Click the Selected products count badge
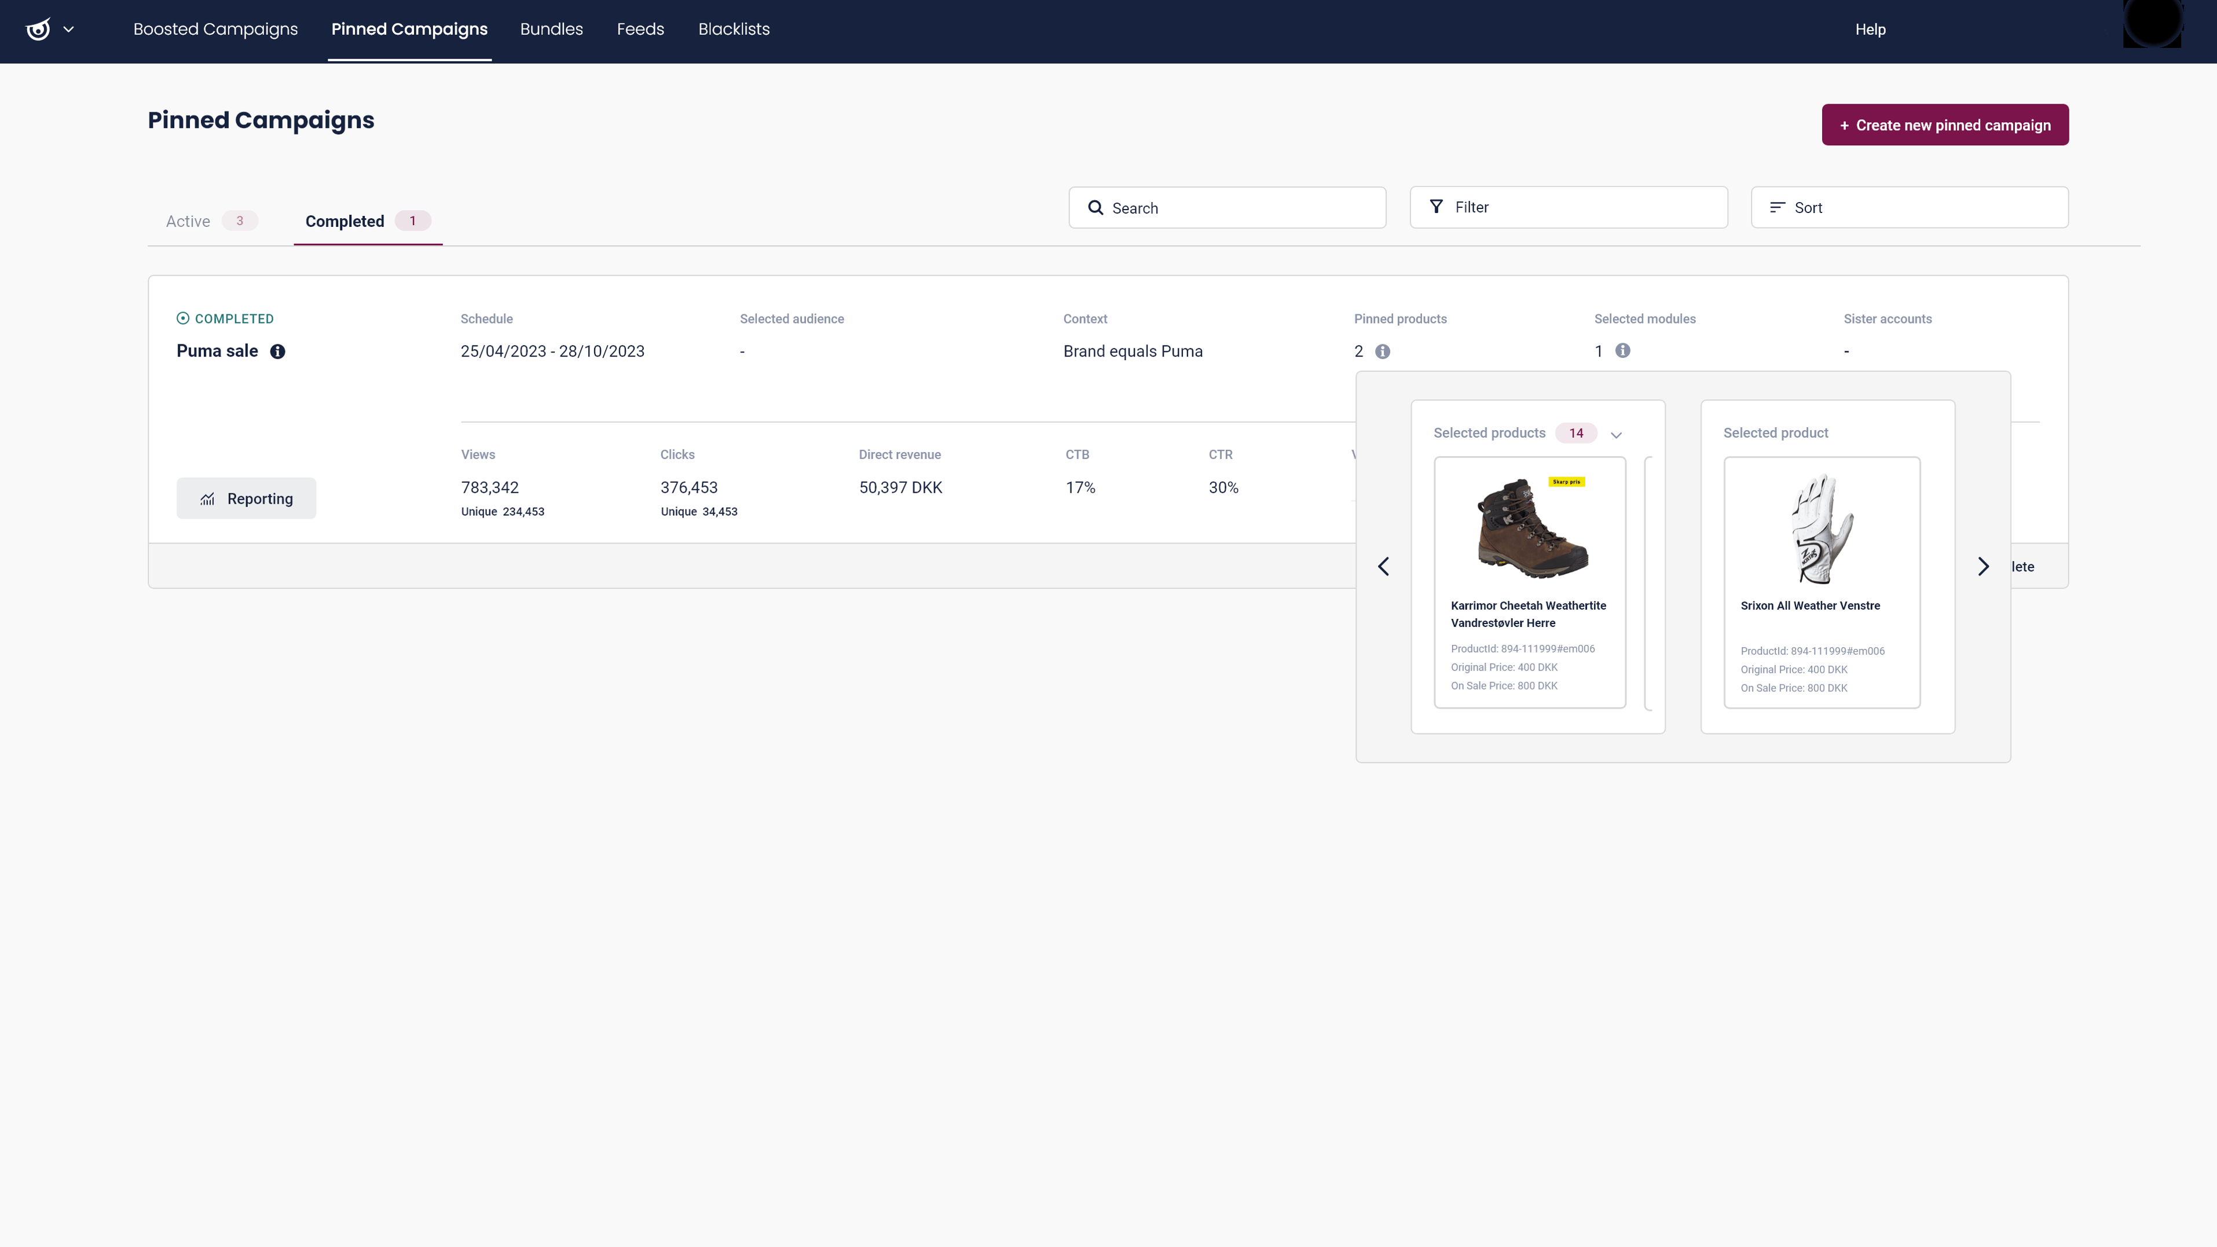The height and width of the screenshot is (1247, 2217). [1577, 433]
